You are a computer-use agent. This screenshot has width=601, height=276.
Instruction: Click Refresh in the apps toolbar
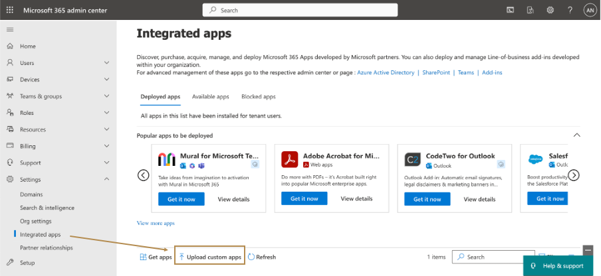[x=261, y=257]
